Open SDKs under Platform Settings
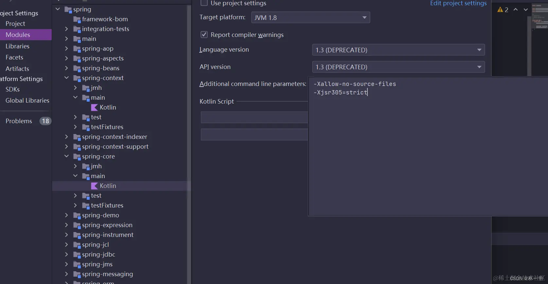 coord(12,89)
